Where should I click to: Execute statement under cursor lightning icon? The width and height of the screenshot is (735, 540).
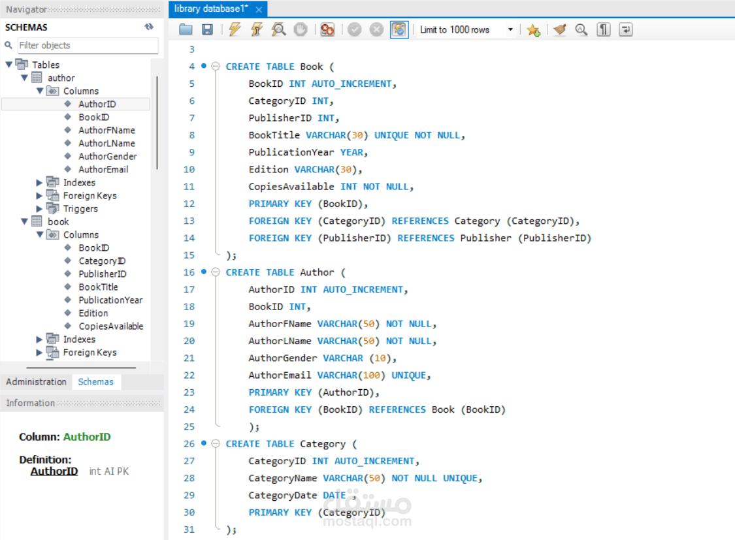point(256,29)
